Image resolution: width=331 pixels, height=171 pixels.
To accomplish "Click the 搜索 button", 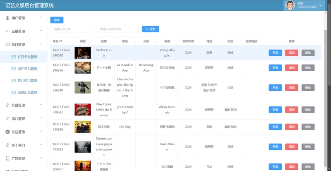I will [150, 29].
